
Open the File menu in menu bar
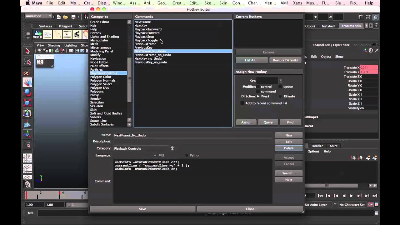click(x=49, y=3)
